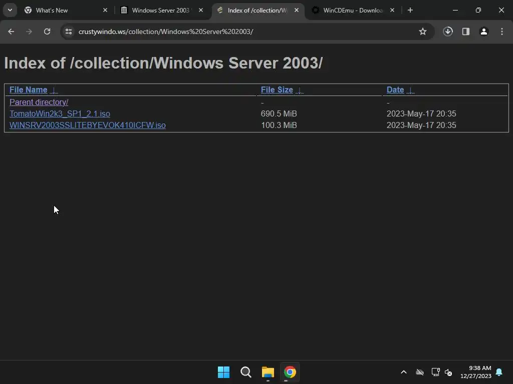The width and height of the screenshot is (513, 384).
Task: Open the Chrome profile menu
Action: [484, 31]
